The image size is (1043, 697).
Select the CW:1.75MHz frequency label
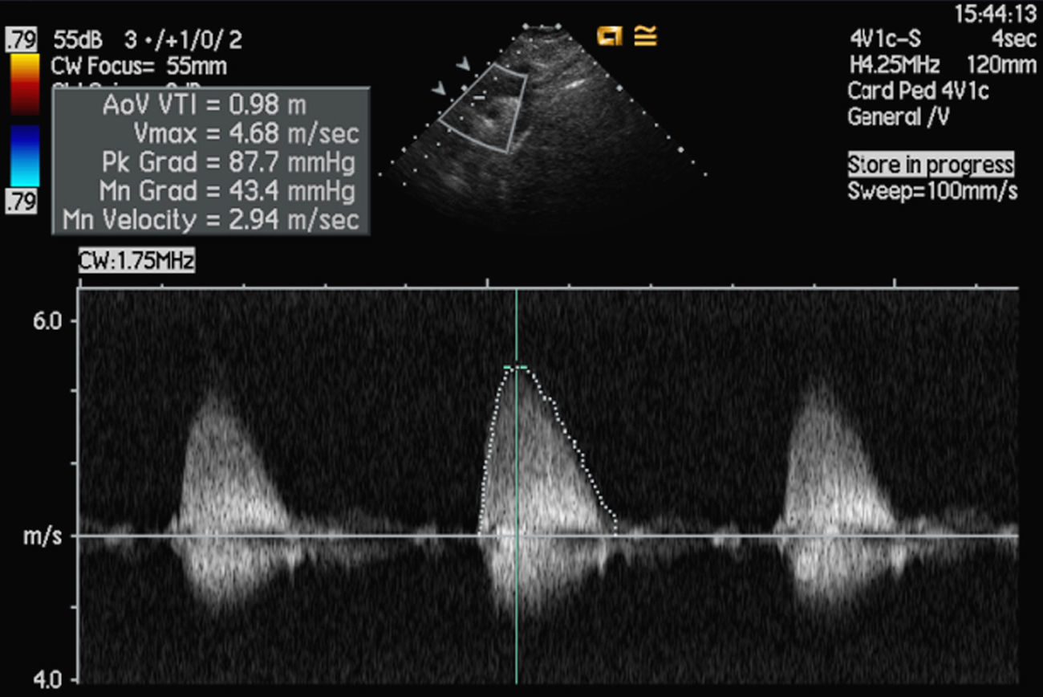(136, 260)
